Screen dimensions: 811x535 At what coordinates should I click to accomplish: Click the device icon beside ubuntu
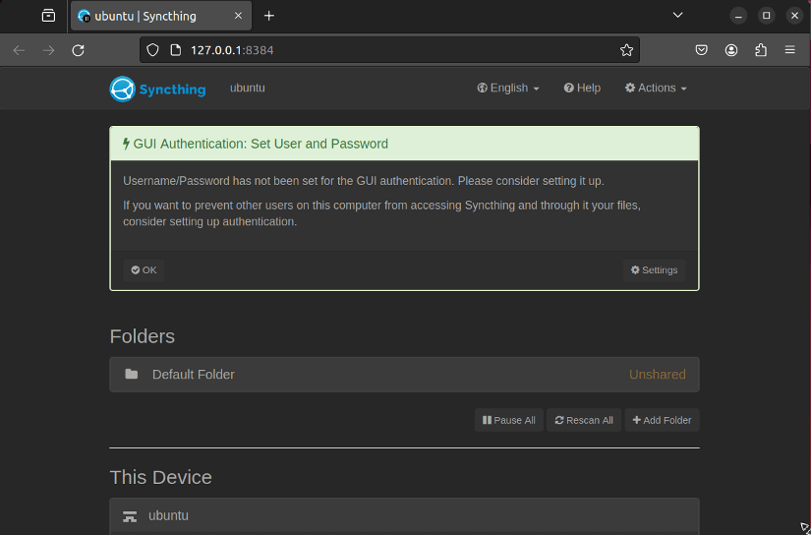tap(130, 516)
